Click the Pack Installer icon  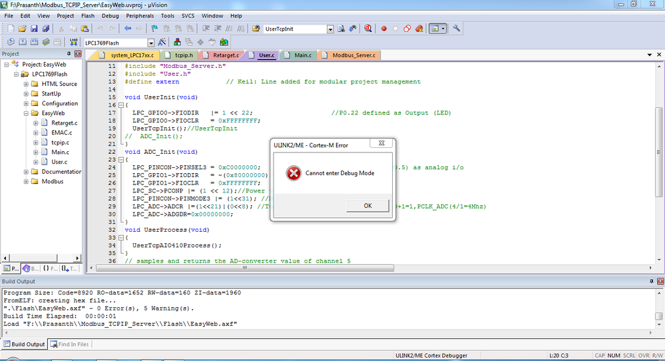224,42
